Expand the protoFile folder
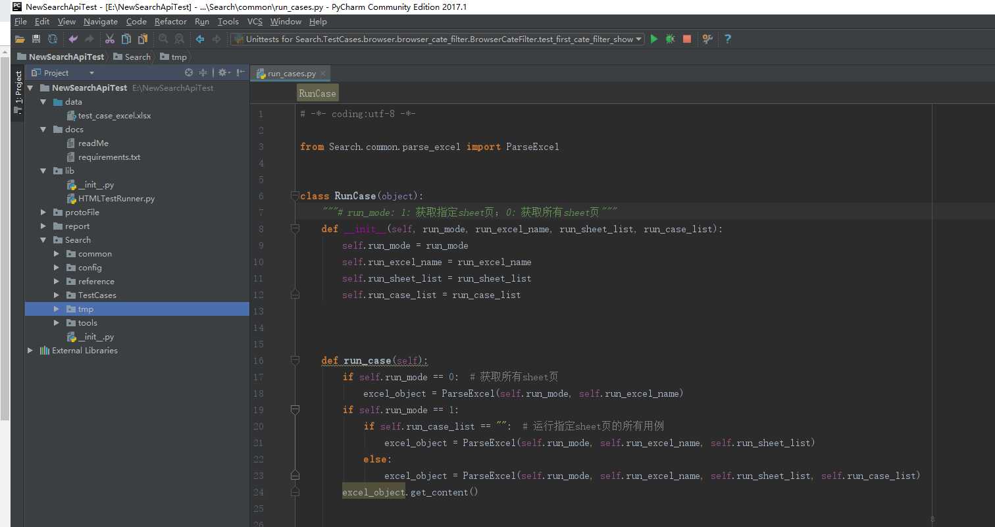The height and width of the screenshot is (527, 995). [x=43, y=213]
